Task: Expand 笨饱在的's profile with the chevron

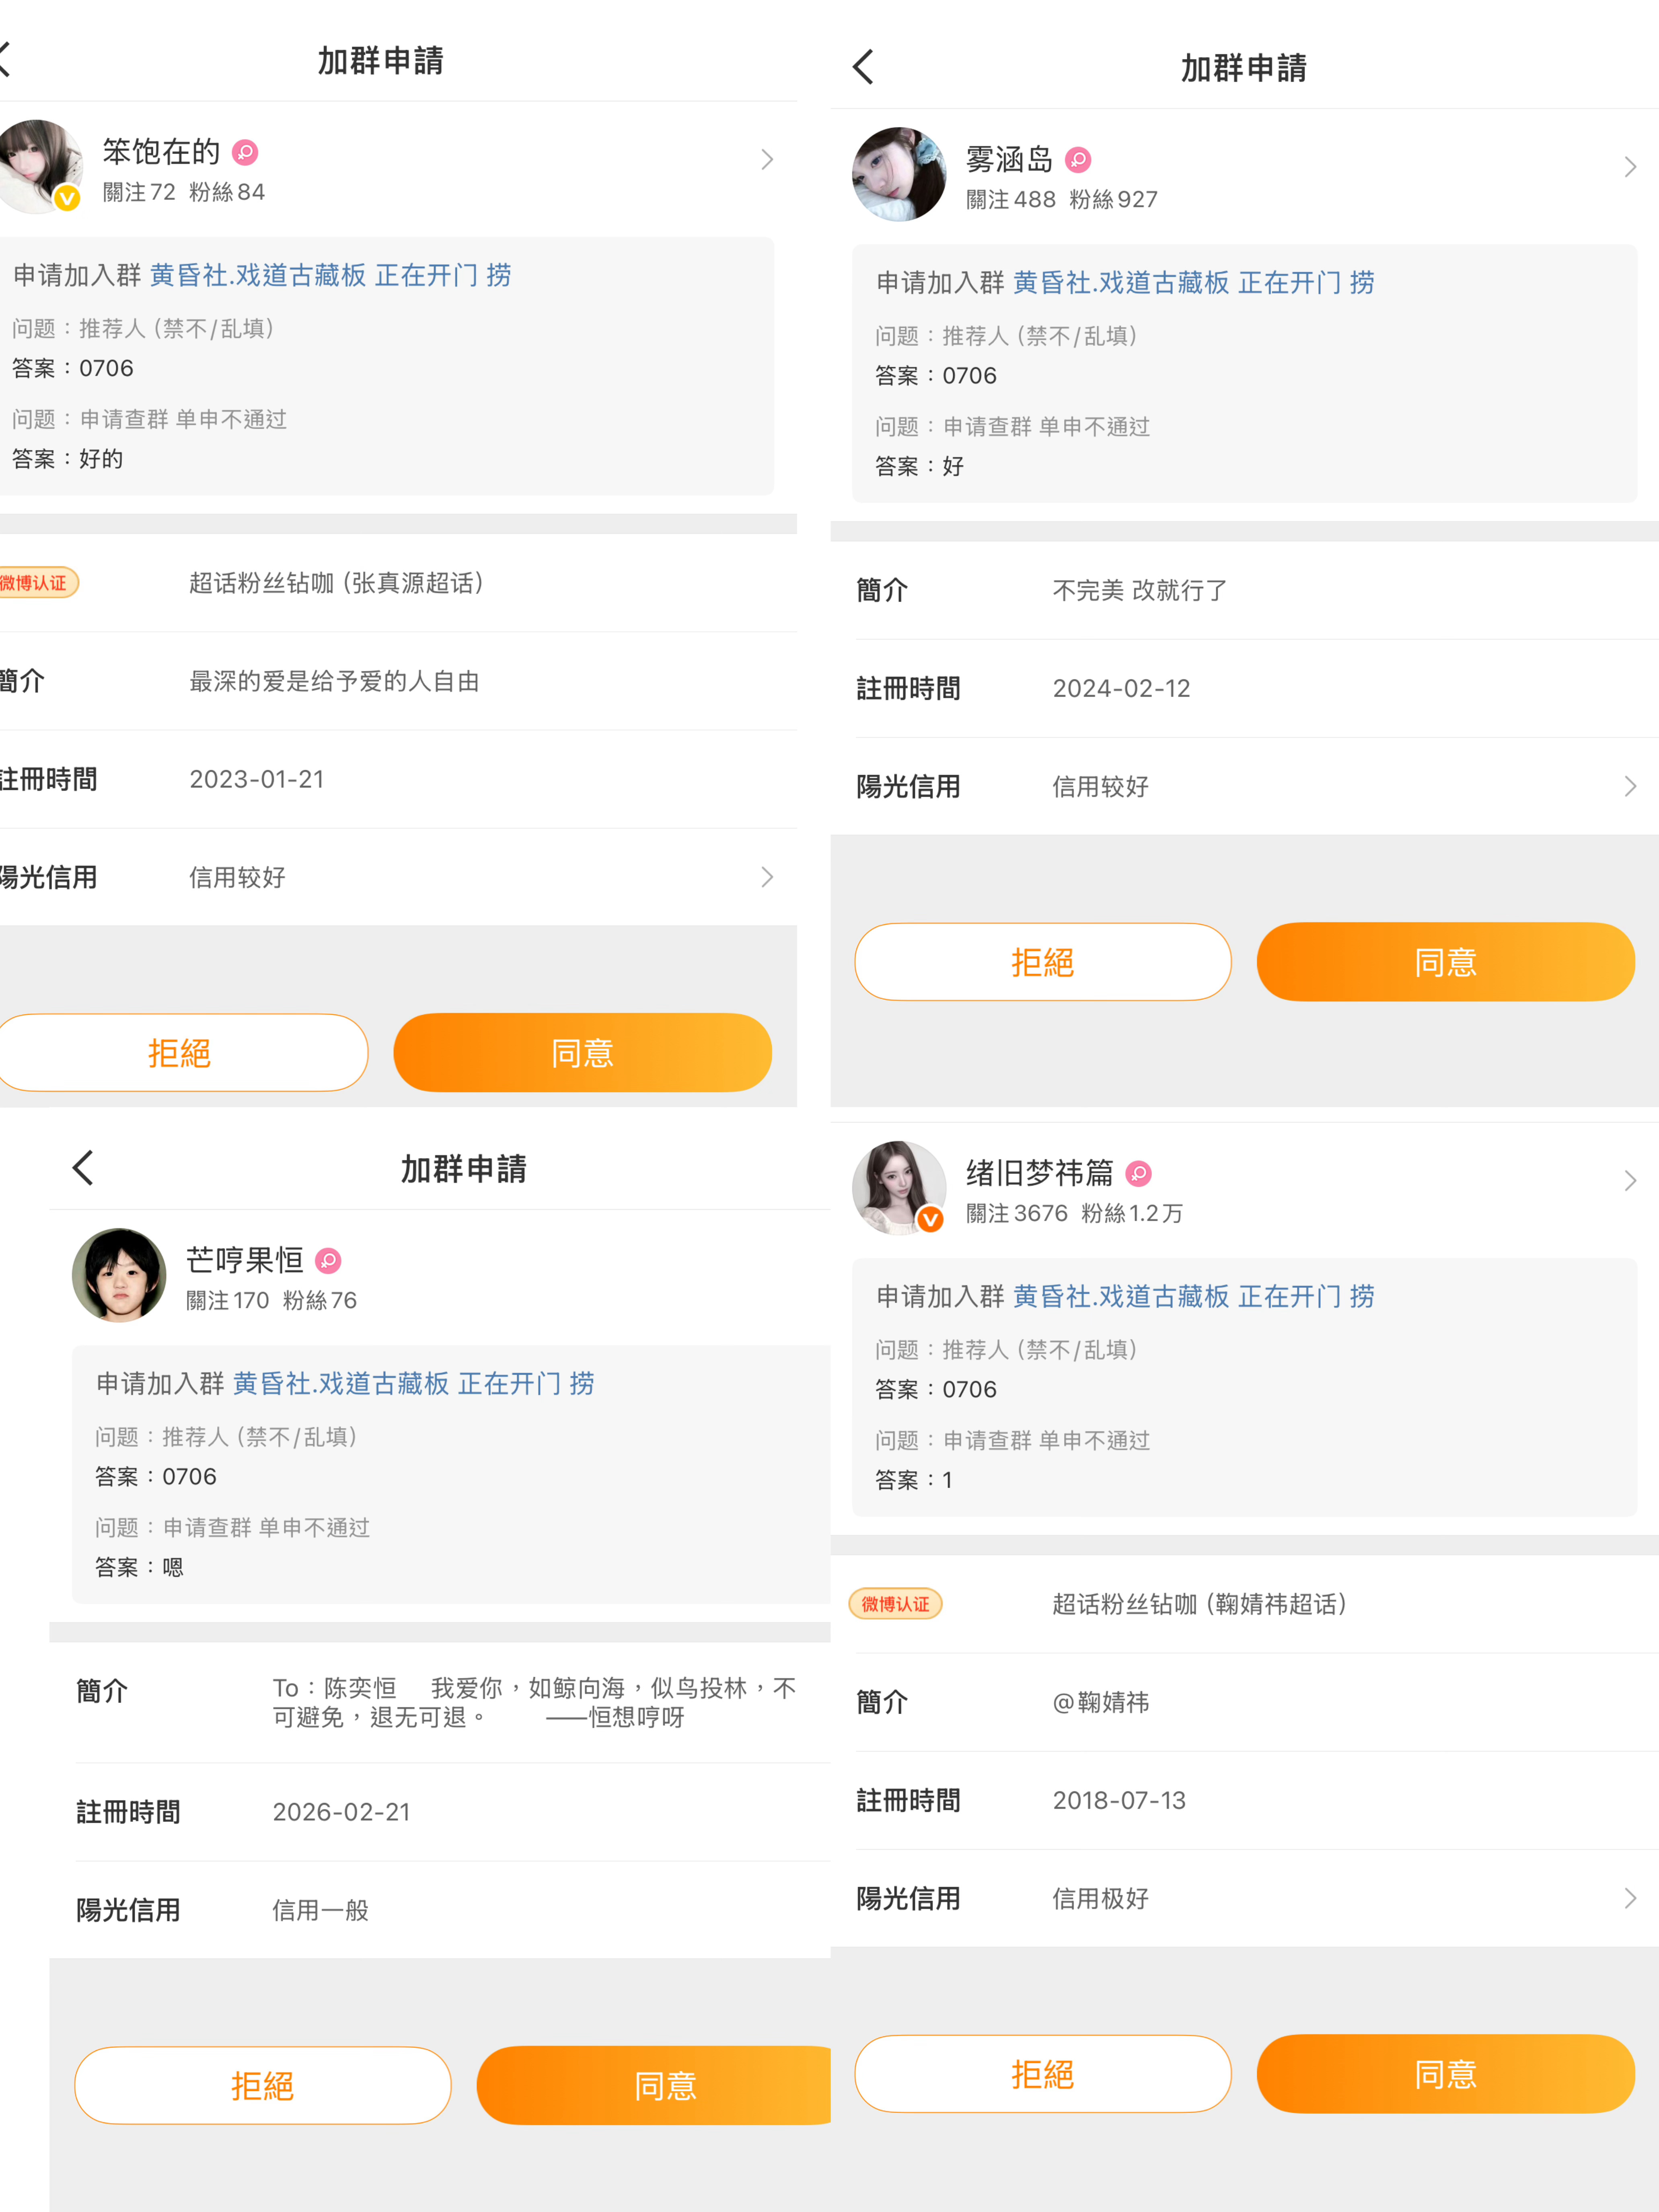Action: 767,160
